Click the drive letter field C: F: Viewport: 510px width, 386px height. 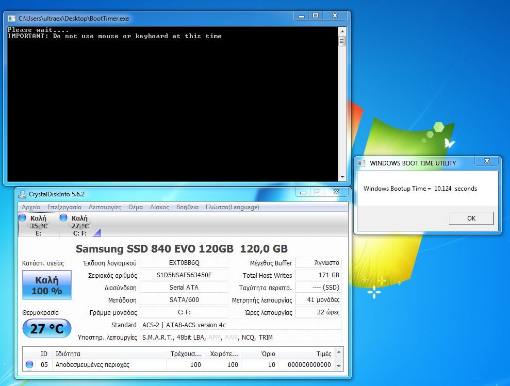[x=184, y=312]
